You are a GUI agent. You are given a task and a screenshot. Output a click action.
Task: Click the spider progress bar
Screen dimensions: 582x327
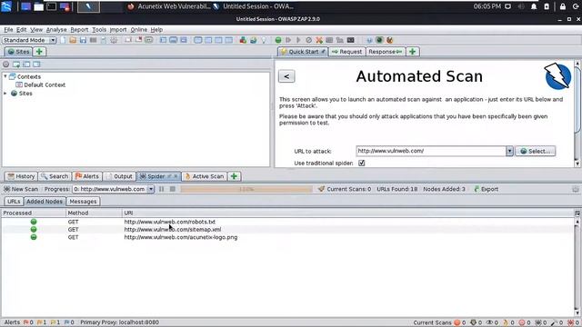pyautogui.click(x=246, y=189)
